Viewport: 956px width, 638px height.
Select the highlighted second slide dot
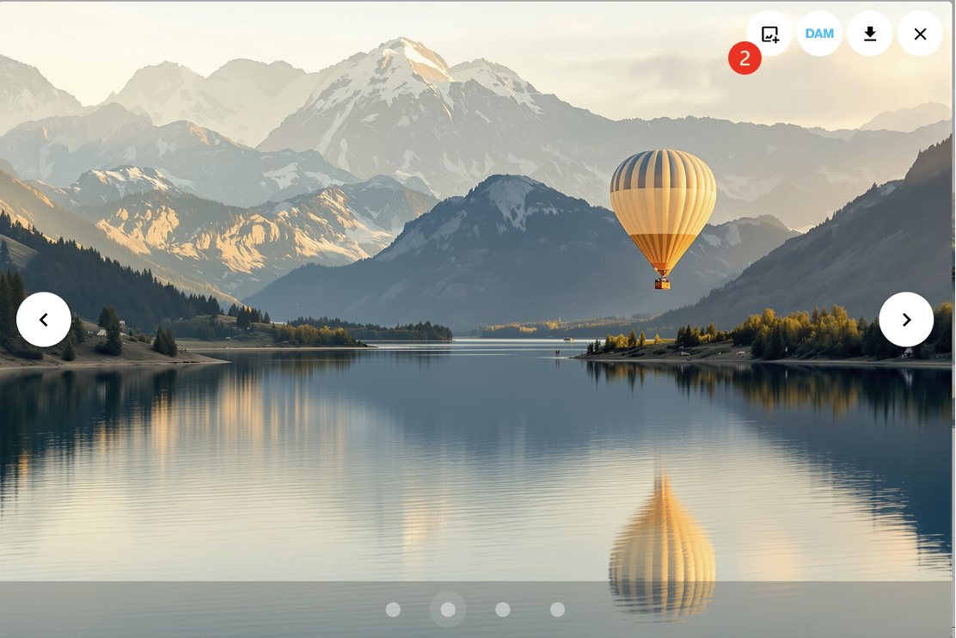point(448,610)
